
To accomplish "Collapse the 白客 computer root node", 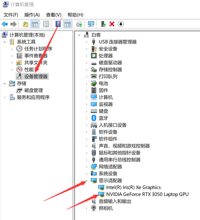I will coord(79,35).
